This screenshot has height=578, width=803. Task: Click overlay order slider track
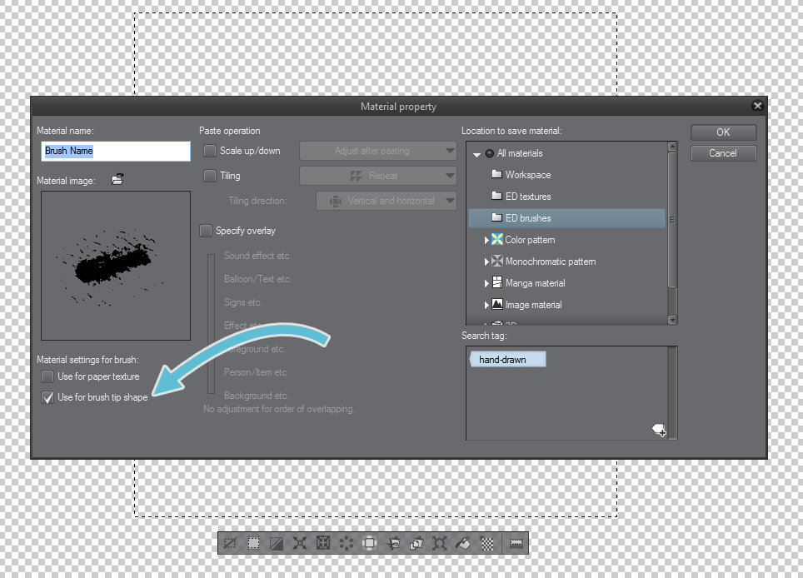[211, 323]
